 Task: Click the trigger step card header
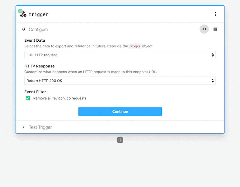click(120, 14)
